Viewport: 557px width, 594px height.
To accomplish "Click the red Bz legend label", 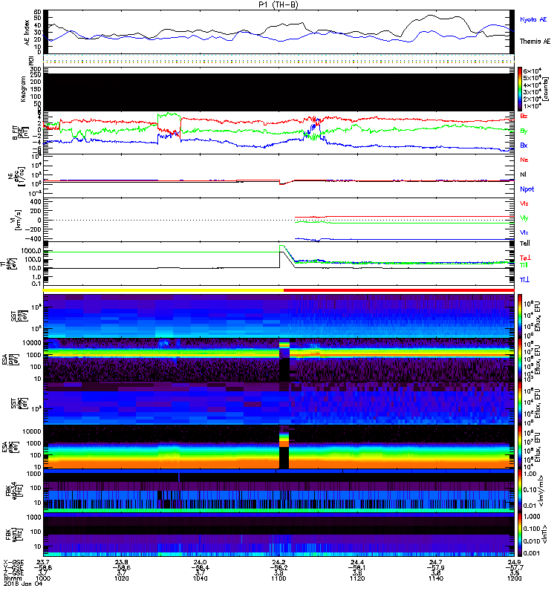I will (x=524, y=116).
